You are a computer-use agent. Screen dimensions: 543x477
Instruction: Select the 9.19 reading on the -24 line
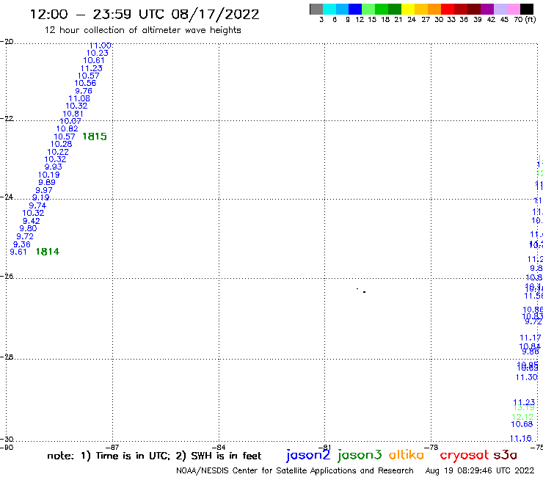point(41,198)
